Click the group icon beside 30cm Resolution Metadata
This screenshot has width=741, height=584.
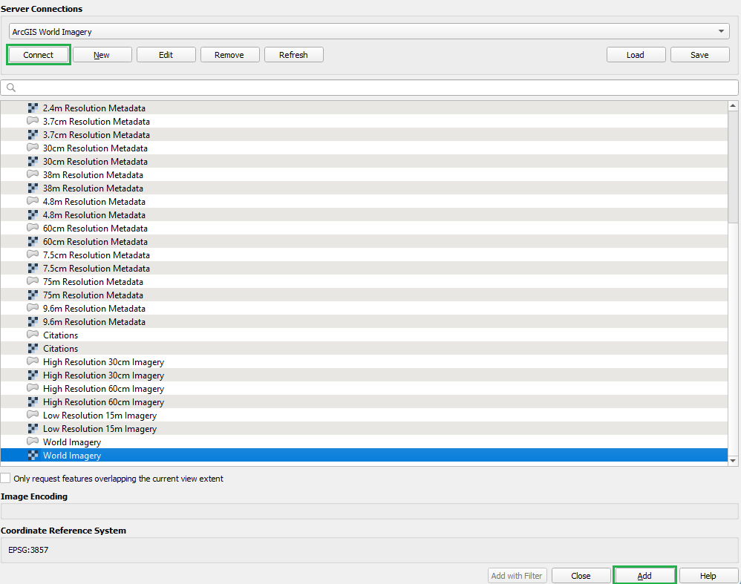pyautogui.click(x=33, y=148)
